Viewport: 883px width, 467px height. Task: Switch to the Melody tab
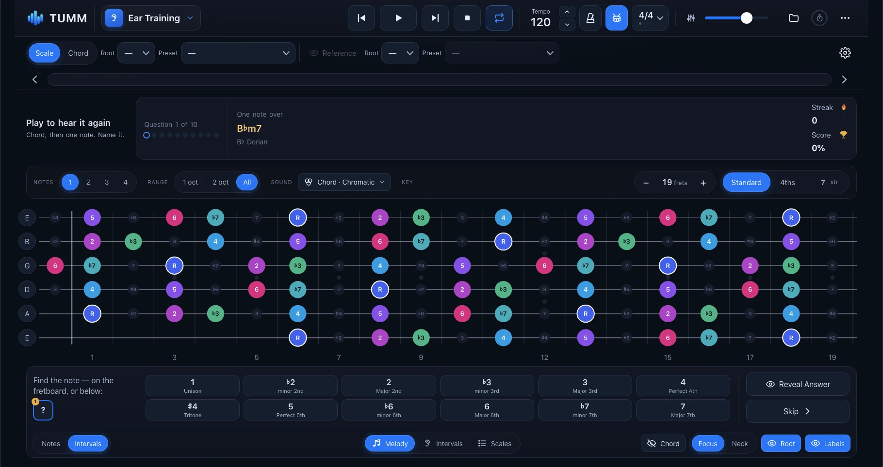coord(390,443)
